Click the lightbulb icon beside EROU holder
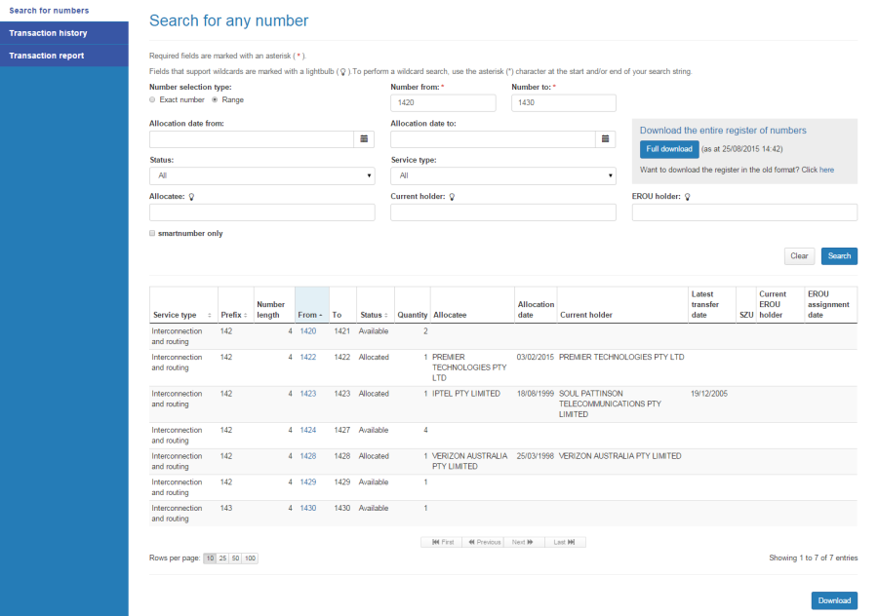878x616 pixels. click(x=689, y=196)
